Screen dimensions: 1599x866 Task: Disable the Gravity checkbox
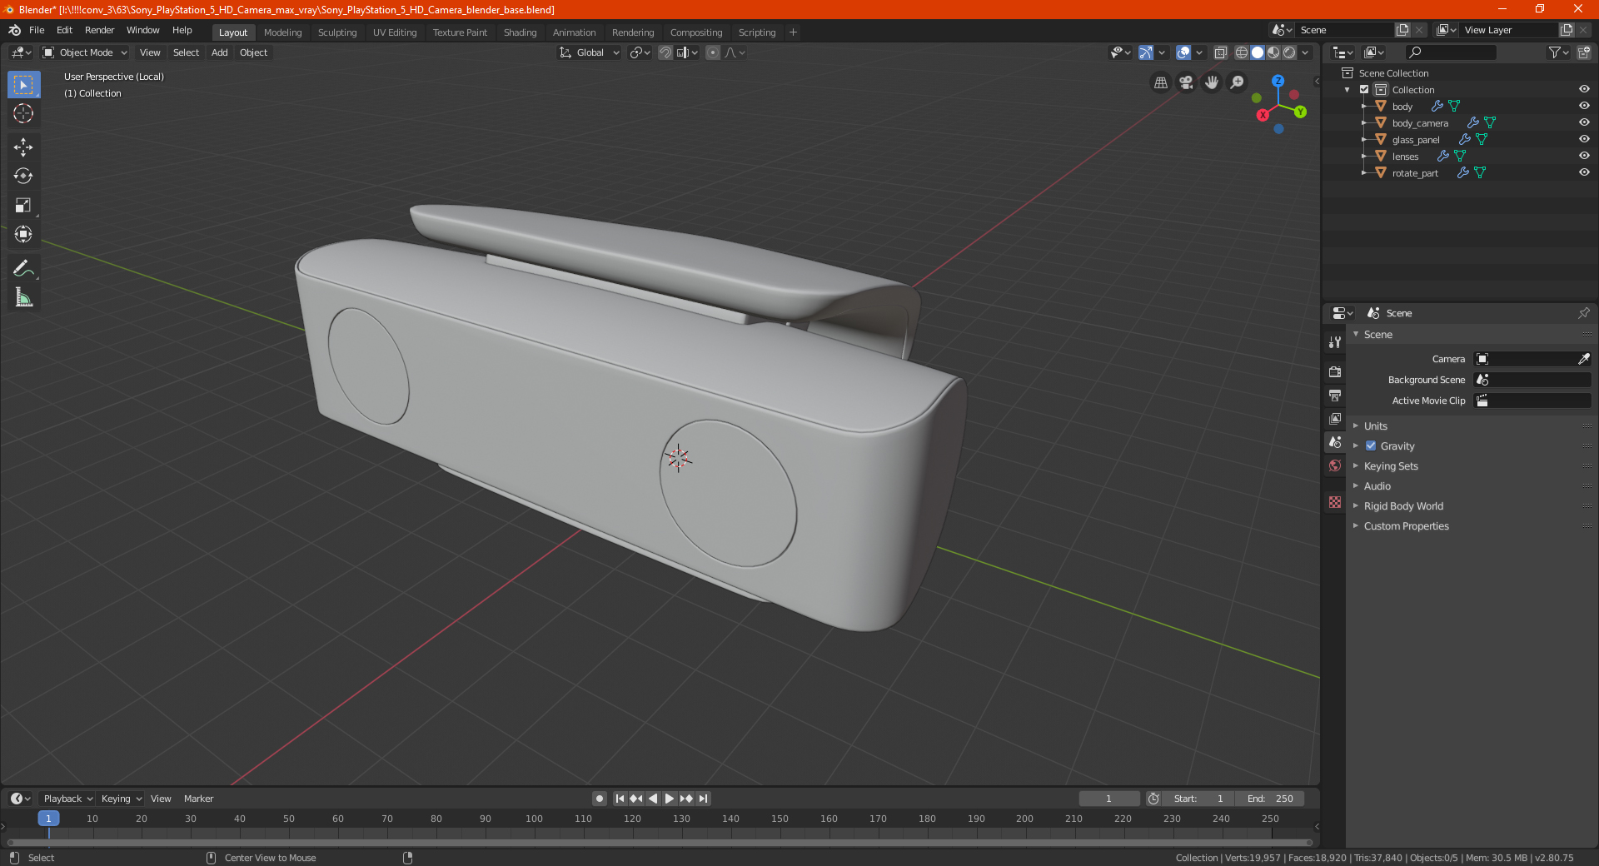(x=1371, y=445)
